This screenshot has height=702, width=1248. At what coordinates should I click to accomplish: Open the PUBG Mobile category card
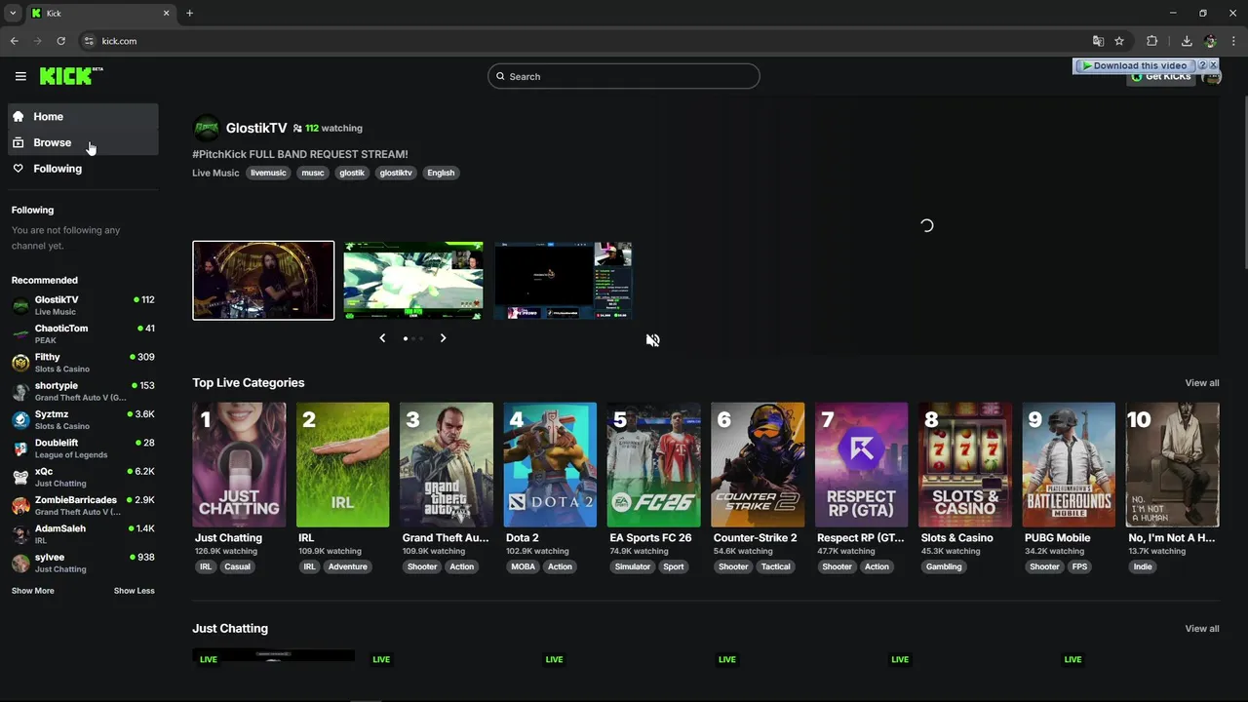pyautogui.click(x=1069, y=465)
